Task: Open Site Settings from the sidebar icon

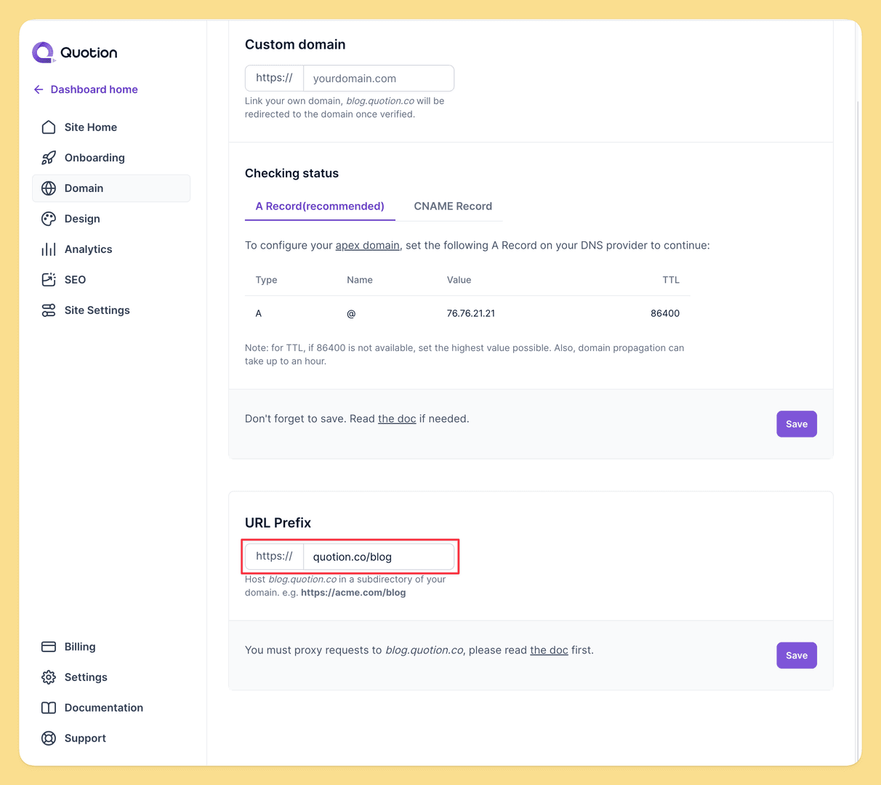Action: pyautogui.click(x=48, y=310)
